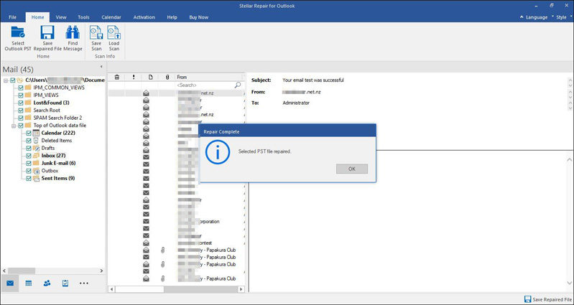
Task: Click the Buy Now tab
Action: tap(199, 17)
